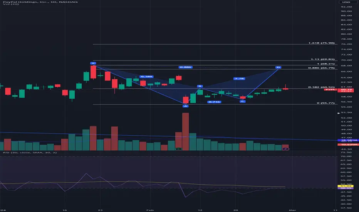Click the 12 date on time axis
The height and width of the screenshot is (212, 359).
[200, 210]
